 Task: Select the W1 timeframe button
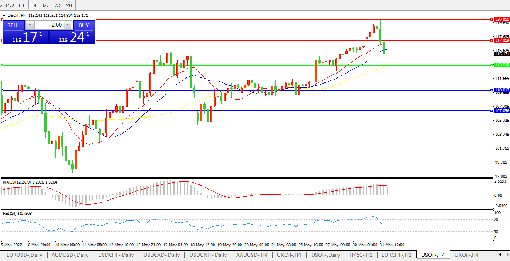click(58, 5)
